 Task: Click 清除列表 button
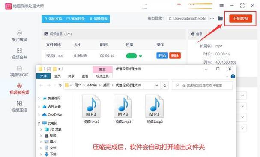[99, 19]
